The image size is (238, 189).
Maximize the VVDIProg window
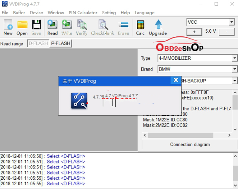[216, 4]
